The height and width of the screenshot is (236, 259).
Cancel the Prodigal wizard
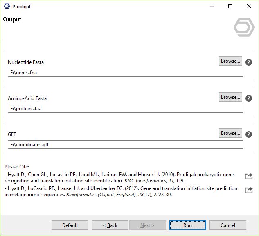[227, 225]
